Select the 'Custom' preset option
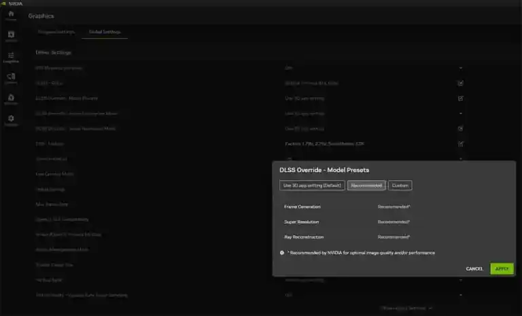This screenshot has width=522, height=316. 400,186
